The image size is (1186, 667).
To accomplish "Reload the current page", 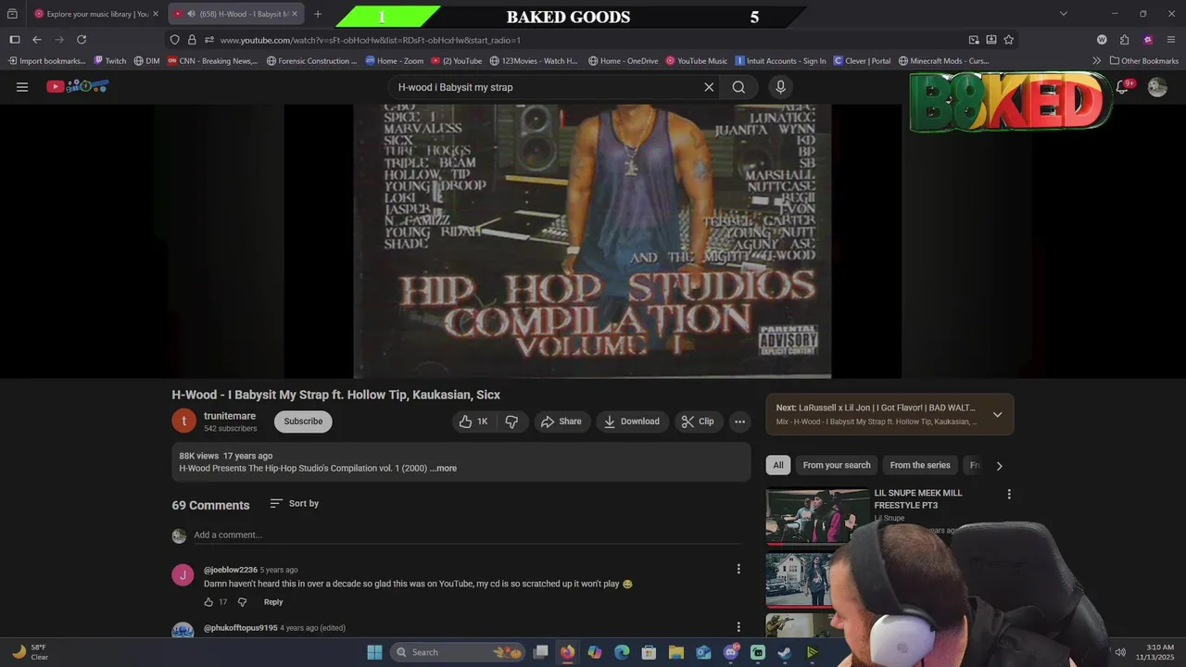I will [82, 40].
